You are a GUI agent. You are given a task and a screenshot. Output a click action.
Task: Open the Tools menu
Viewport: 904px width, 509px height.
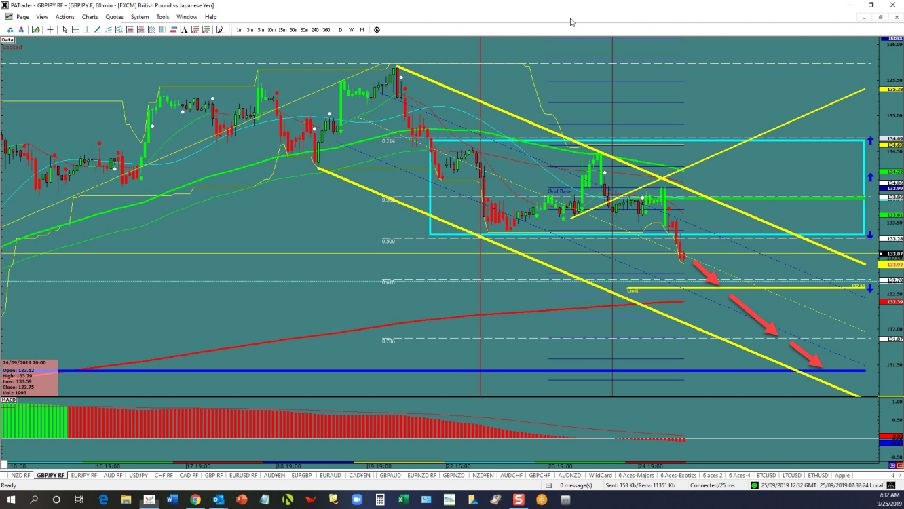pyautogui.click(x=163, y=17)
